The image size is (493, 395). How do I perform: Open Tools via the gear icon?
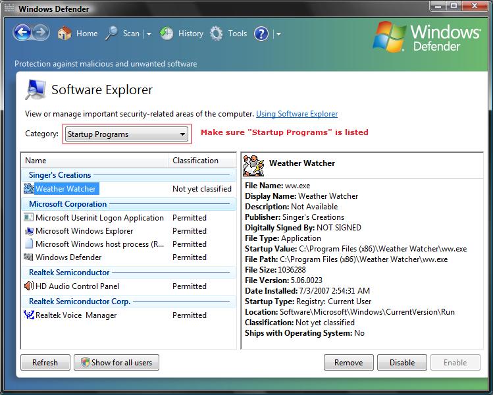coord(217,34)
